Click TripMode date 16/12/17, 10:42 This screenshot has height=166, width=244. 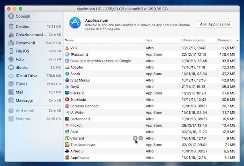(194, 100)
